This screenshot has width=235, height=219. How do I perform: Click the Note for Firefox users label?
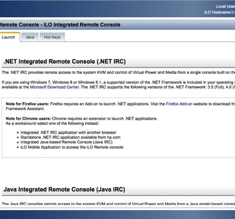click(27, 104)
